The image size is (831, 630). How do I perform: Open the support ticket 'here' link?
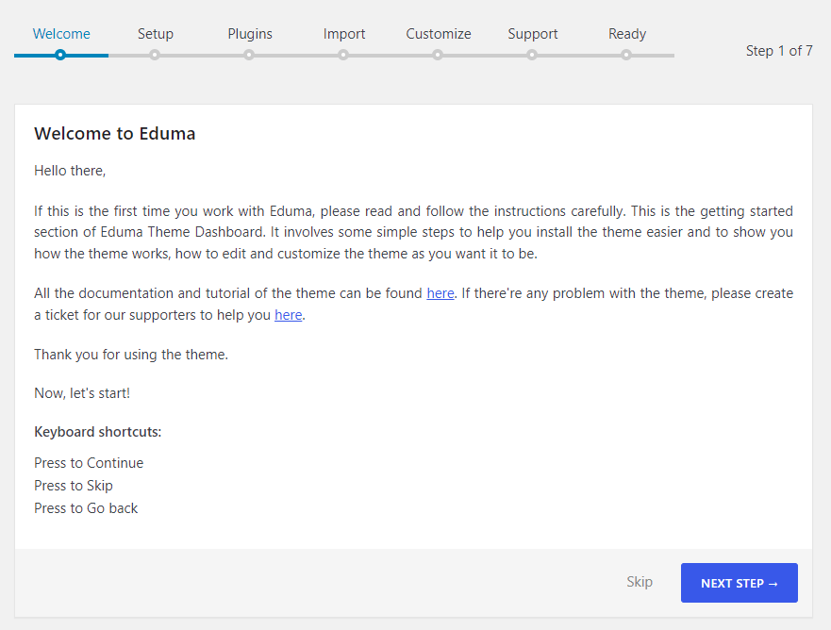(288, 314)
